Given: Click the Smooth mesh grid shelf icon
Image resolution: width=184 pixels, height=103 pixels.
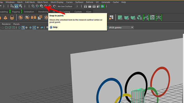Looking at the screenshot, I should coord(40,18).
